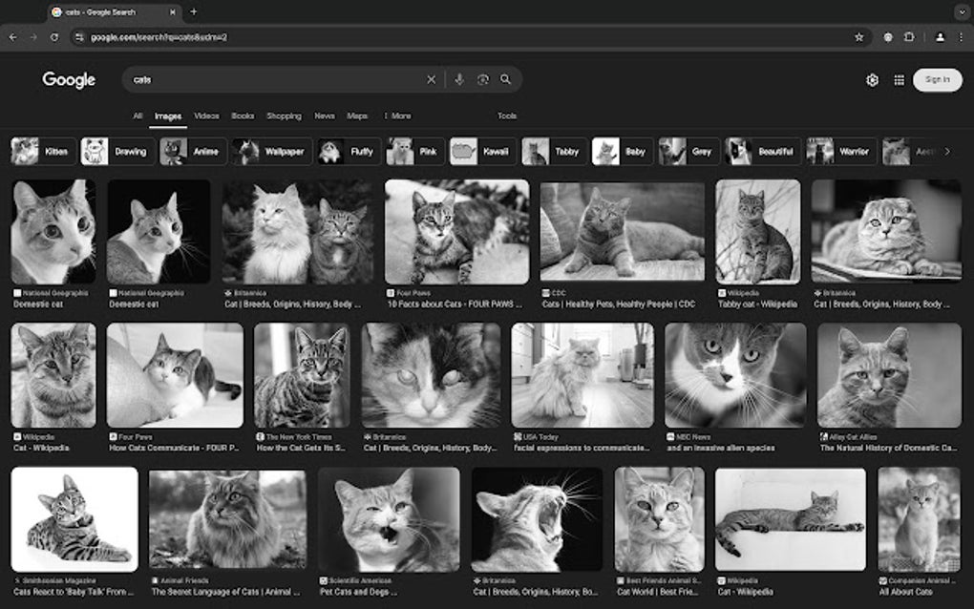Open Cat World Best Friends link
The image size is (974, 609).
pos(657,592)
